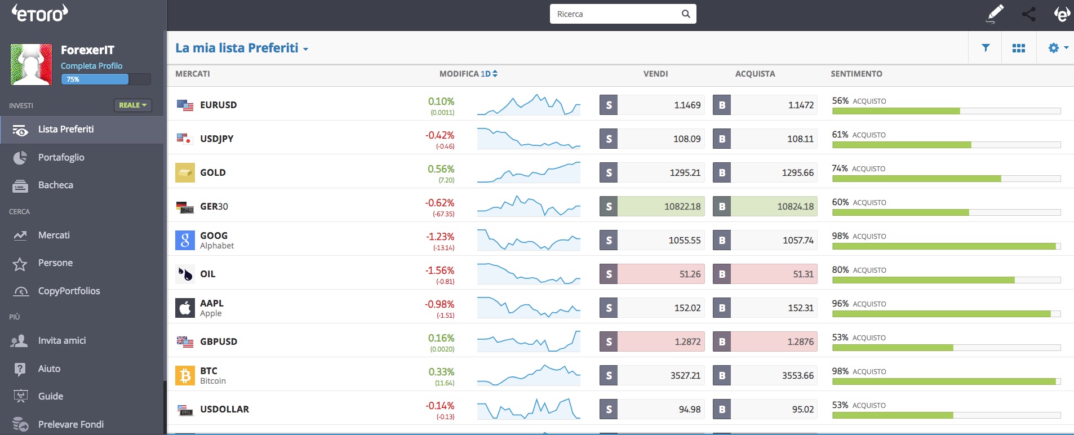This screenshot has width=1074, height=435.
Task: Click SENTIMENTO column header
Action: point(856,74)
